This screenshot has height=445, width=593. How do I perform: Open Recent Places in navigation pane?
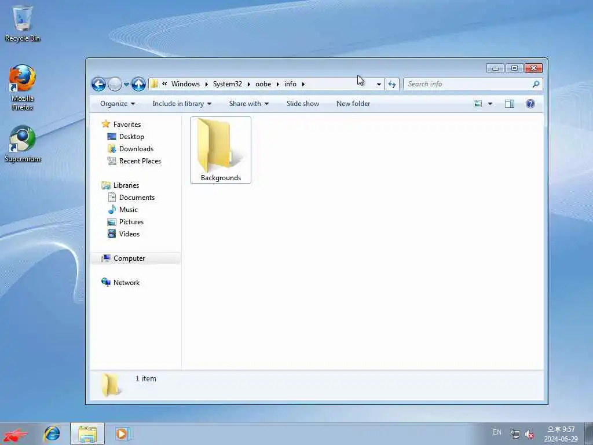140,161
